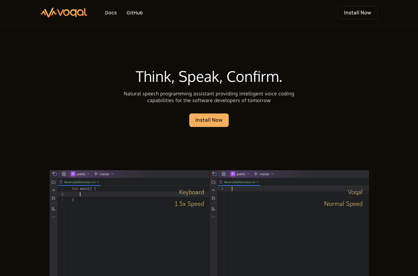Image resolution: width=418 pixels, height=276 pixels.
Task: Open Pull Requests tool in Keyboard IDE
Action: (54, 198)
